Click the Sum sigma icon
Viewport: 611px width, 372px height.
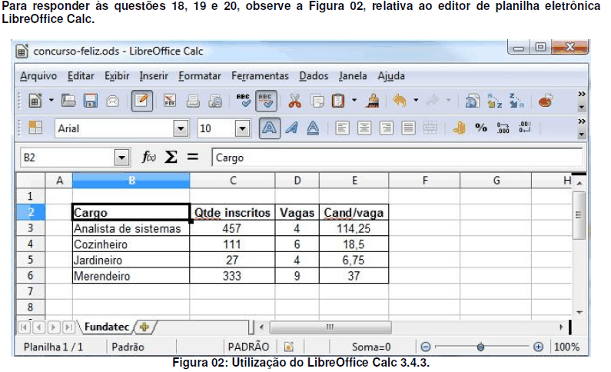point(171,158)
